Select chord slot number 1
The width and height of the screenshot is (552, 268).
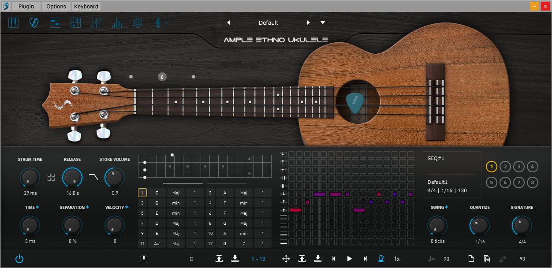coord(142,193)
